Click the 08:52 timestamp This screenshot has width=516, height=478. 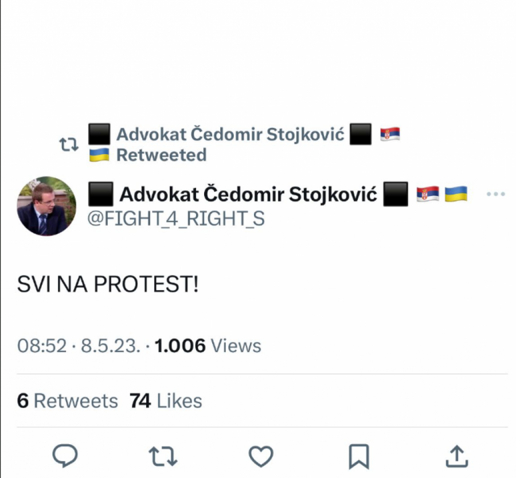tap(42, 346)
